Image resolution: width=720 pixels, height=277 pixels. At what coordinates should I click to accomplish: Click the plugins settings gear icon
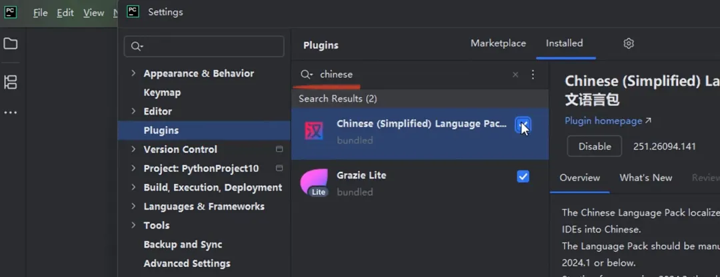tap(628, 43)
